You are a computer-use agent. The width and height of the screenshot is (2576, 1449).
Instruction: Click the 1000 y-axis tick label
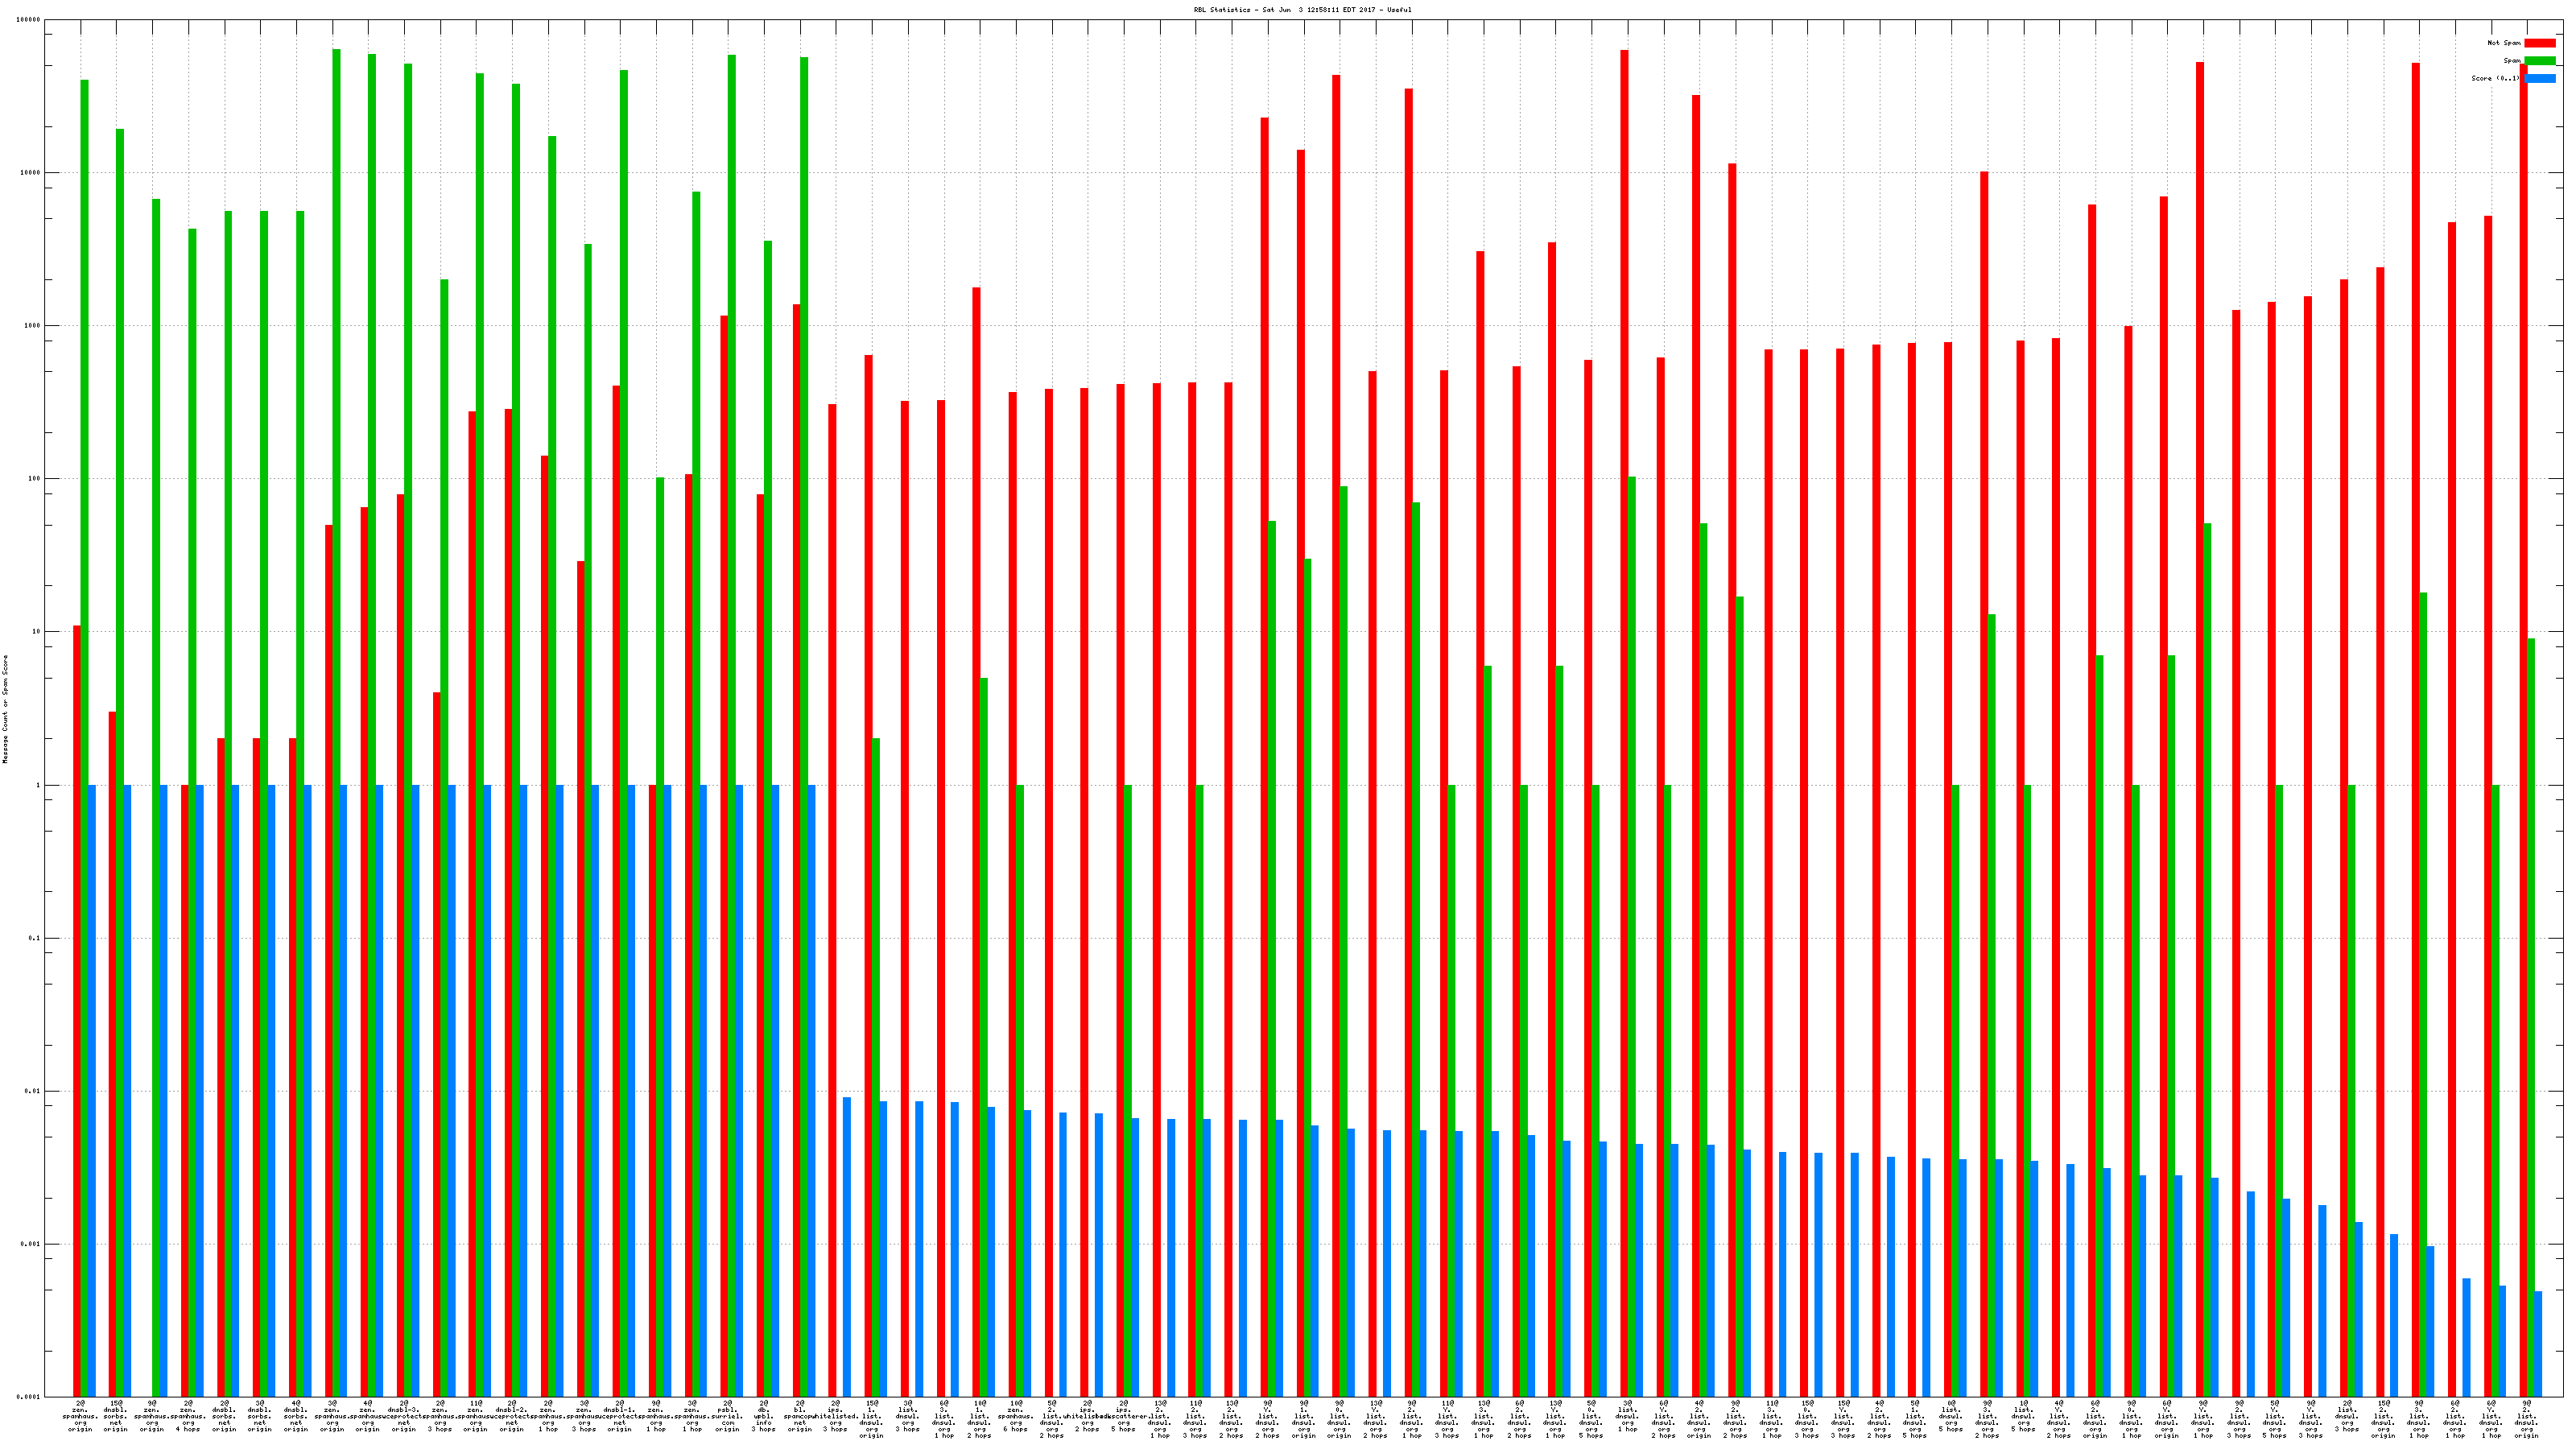tap(34, 326)
